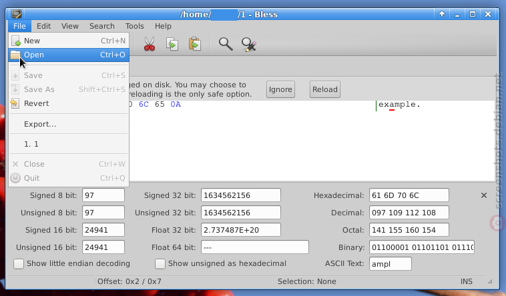This screenshot has width=506, height=296.
Task: Select Export... from the File menu
Action: point(69,124)
